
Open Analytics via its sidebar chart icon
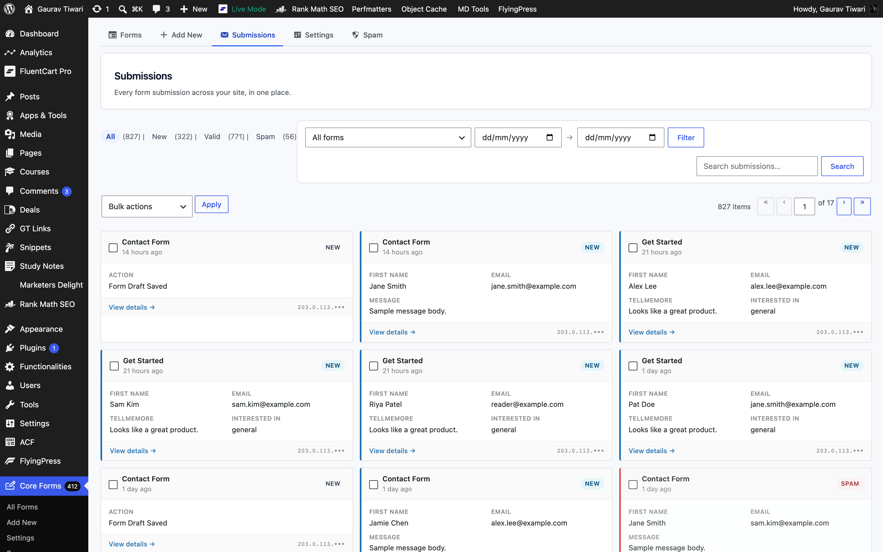(x=10, y=52)
